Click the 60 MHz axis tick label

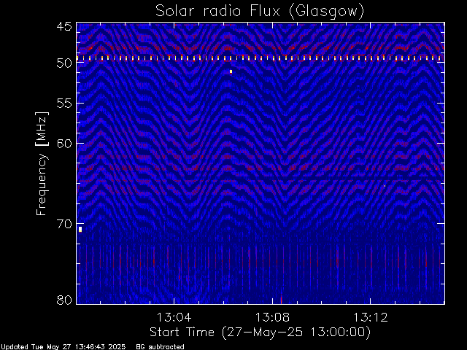(x=64, y=144)
